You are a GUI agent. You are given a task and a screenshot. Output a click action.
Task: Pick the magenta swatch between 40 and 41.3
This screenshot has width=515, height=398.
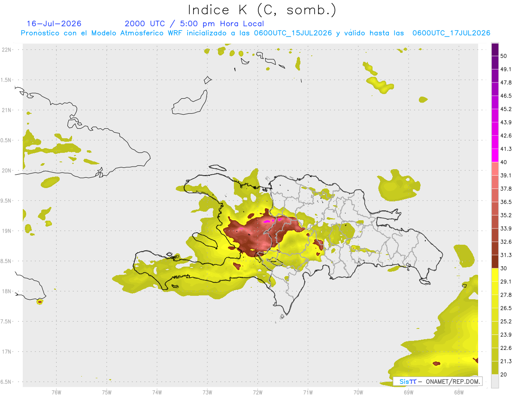pos(495,155)
